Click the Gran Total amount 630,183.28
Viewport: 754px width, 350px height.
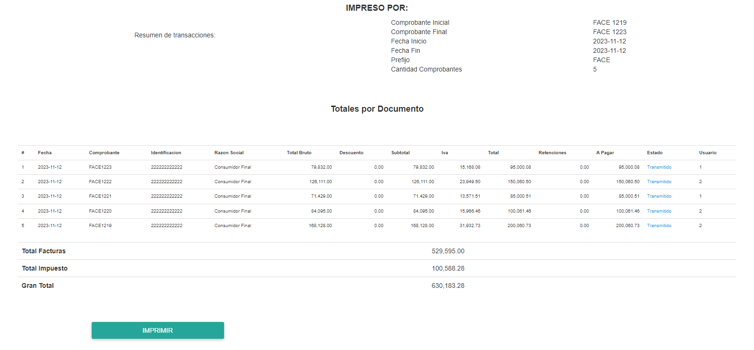tap(448, 286)
